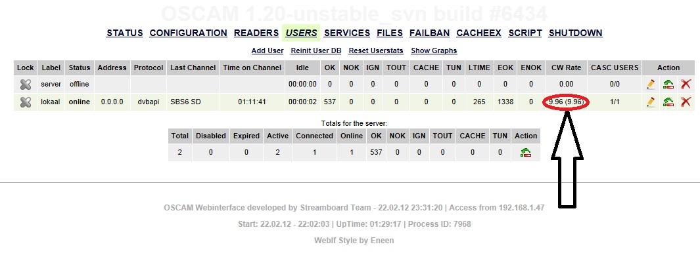This screenshot has height=255, width=700.
Task: Open the FAILBAN page
Action: (x=429, y=33)
